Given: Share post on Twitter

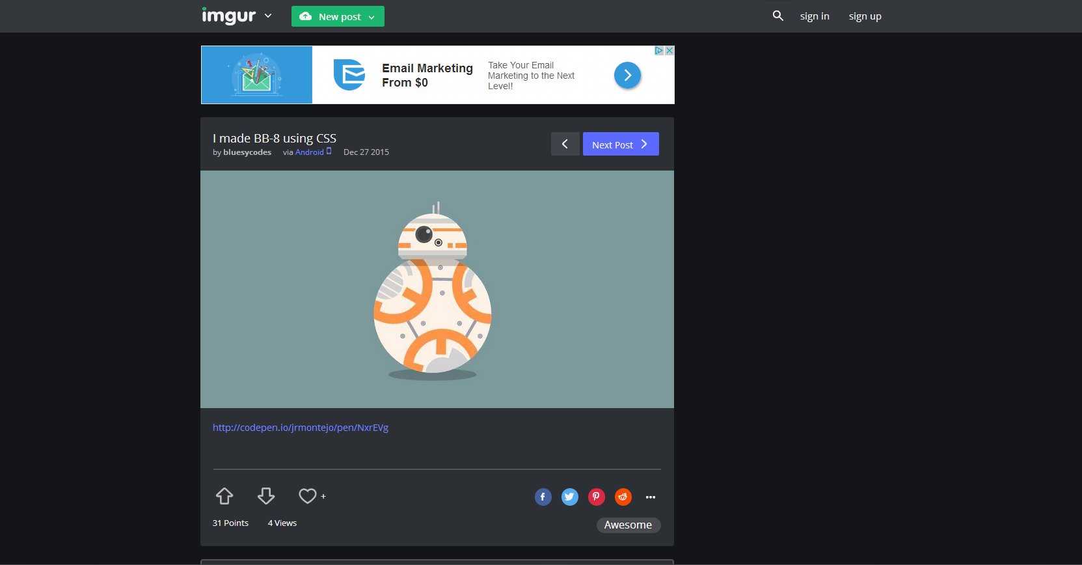Looking at the screenshot, I should click(570, 497).
